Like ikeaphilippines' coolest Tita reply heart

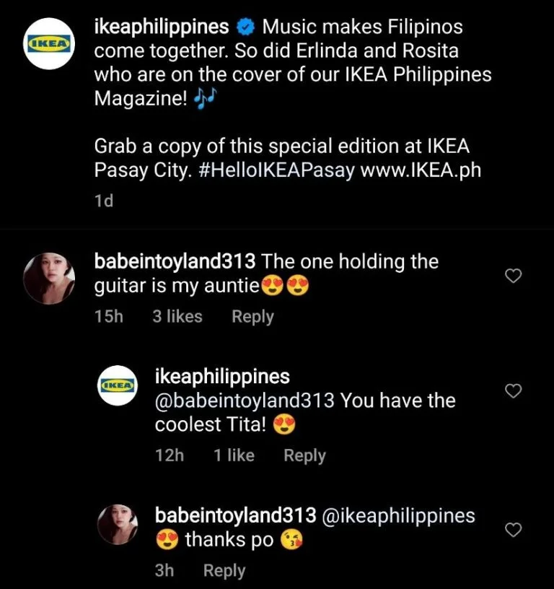click(513, 391)
